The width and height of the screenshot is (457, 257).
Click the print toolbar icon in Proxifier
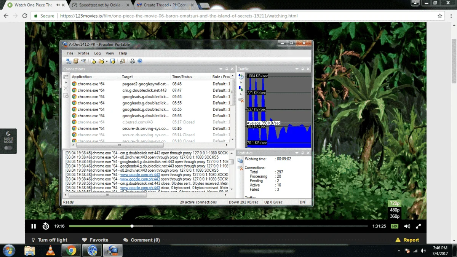tap(133, 61)
